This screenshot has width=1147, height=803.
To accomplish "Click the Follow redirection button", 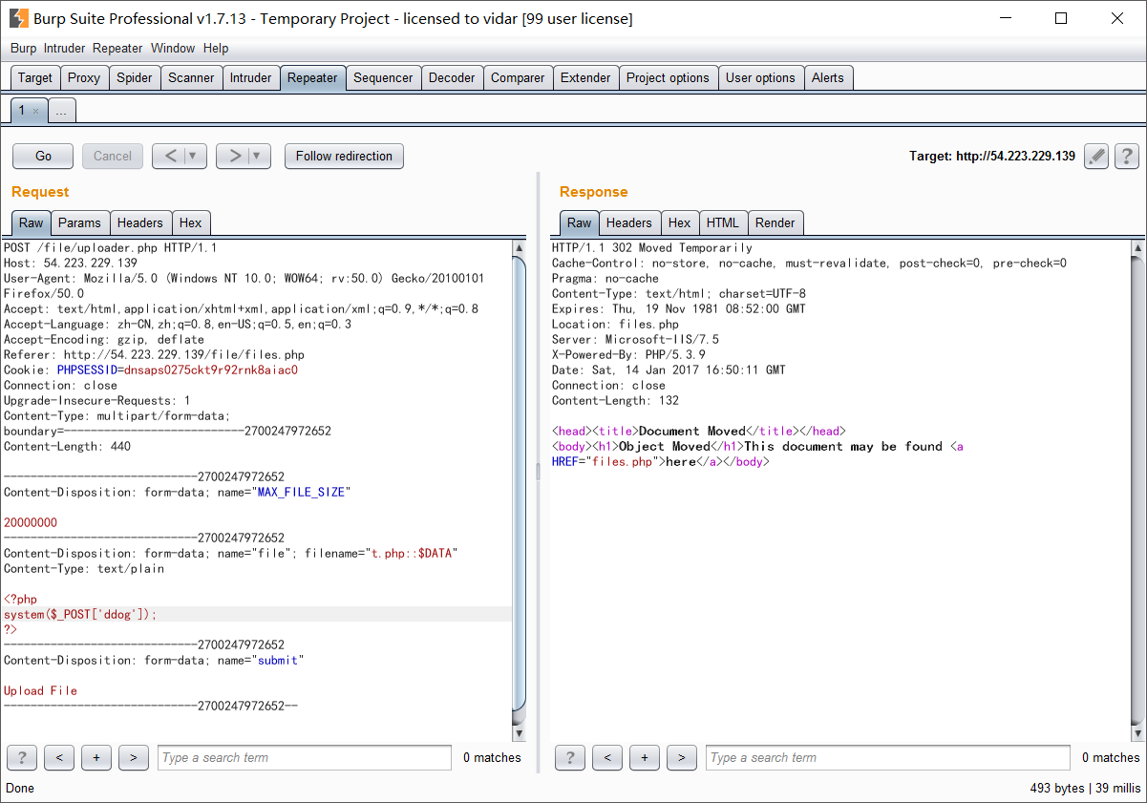I will click(344, 156).
